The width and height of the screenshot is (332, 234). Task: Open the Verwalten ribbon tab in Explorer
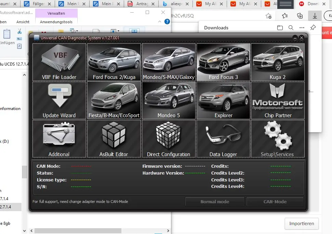click(x=56, y=13)
